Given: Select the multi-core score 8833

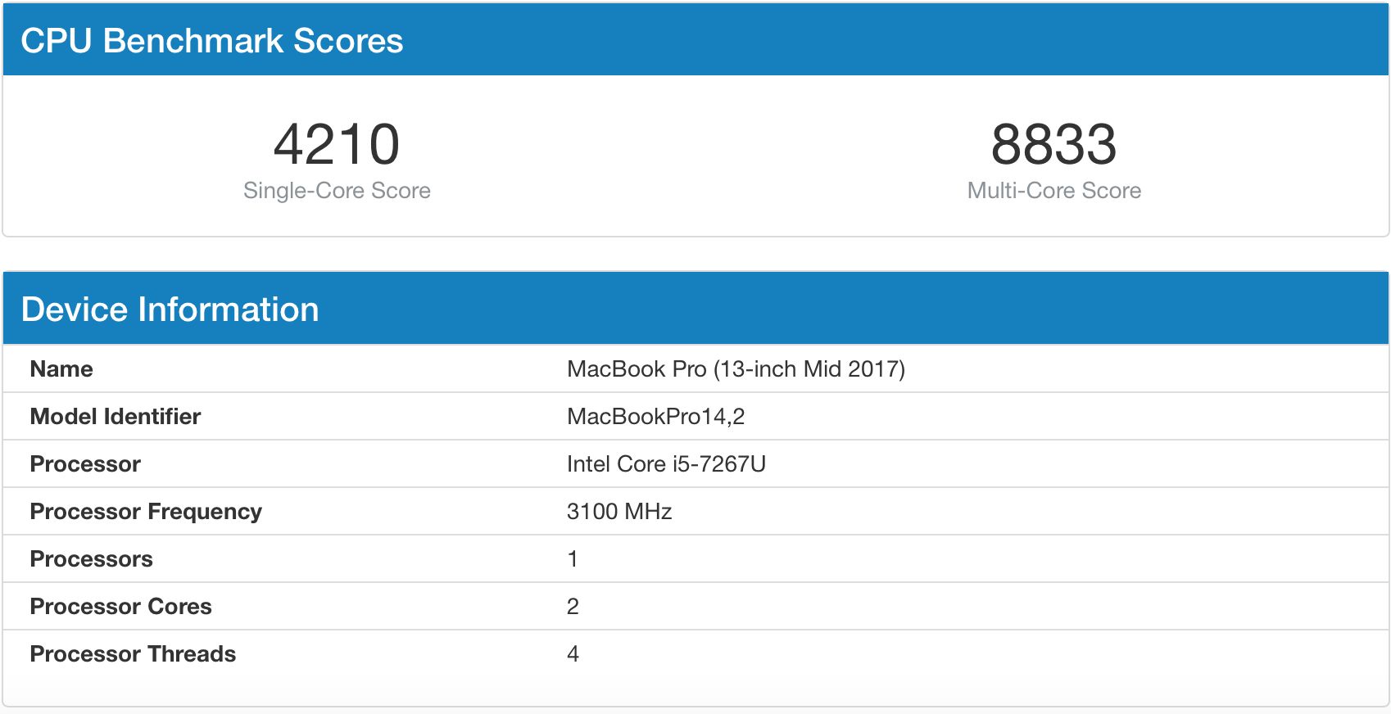Looking at the screenshot, I should [1053, 144].
